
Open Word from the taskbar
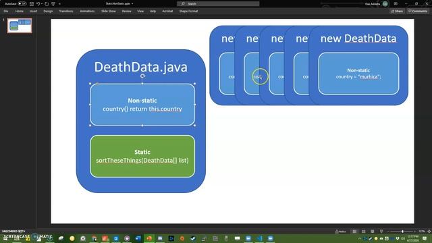coord(138,238)
